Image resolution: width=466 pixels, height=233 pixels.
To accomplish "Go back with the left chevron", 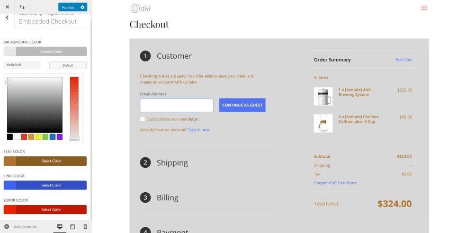I will tap(7, 17).
